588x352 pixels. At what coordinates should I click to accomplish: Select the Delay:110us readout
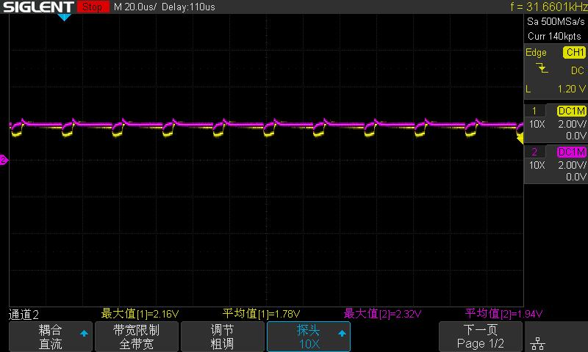[188, 7]
